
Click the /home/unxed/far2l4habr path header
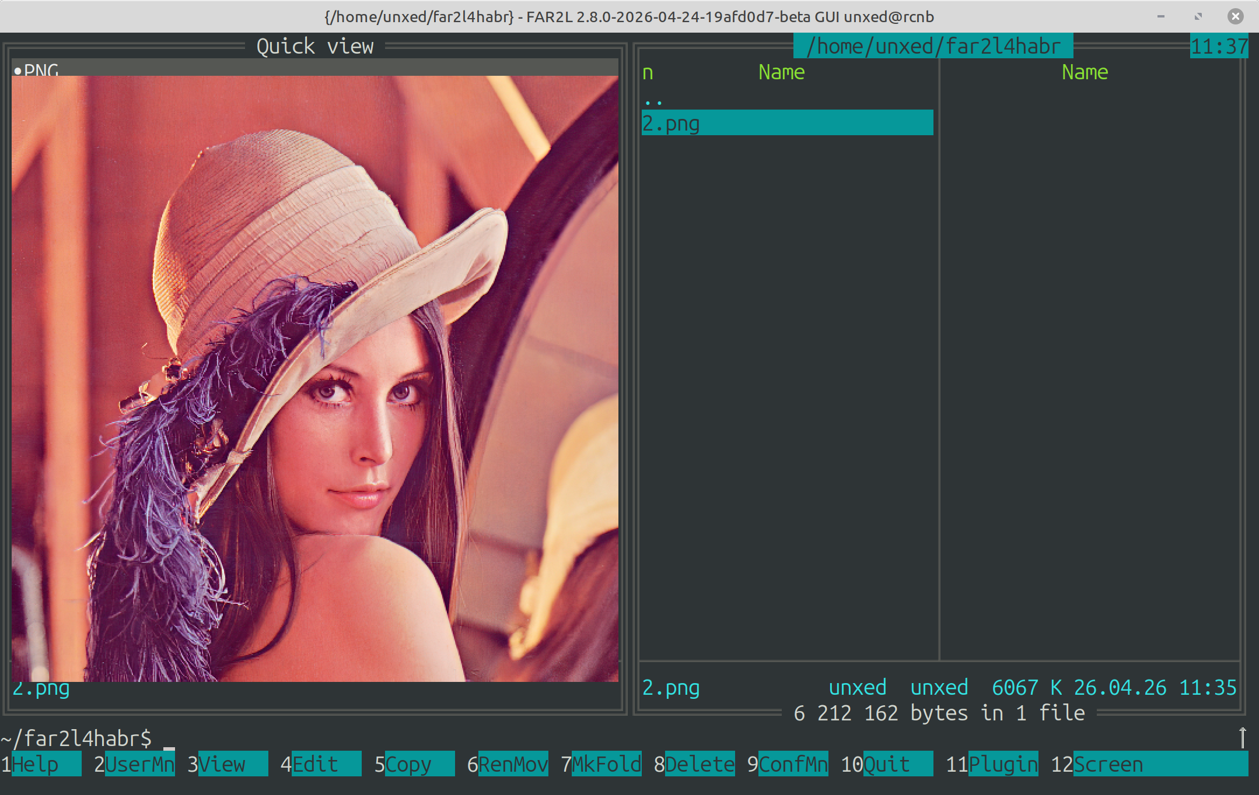point(934,45)
